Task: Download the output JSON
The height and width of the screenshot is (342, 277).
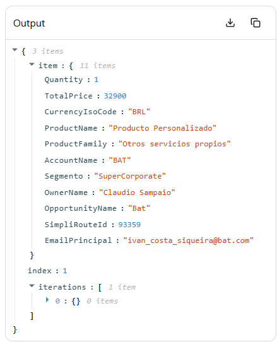Action: (230, 23)
